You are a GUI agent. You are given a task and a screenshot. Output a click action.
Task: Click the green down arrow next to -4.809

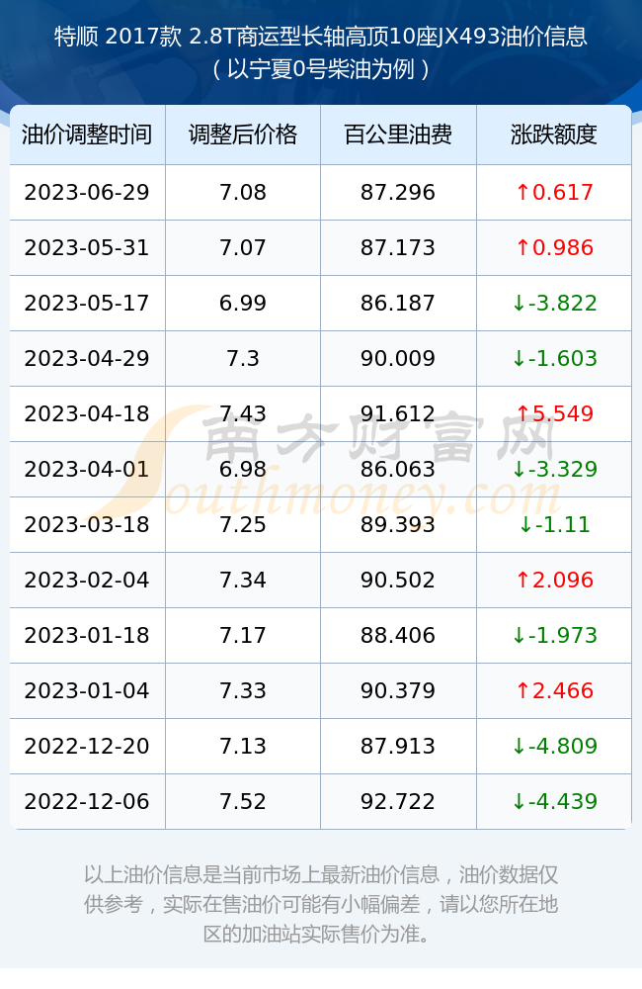tap(519, 746)
